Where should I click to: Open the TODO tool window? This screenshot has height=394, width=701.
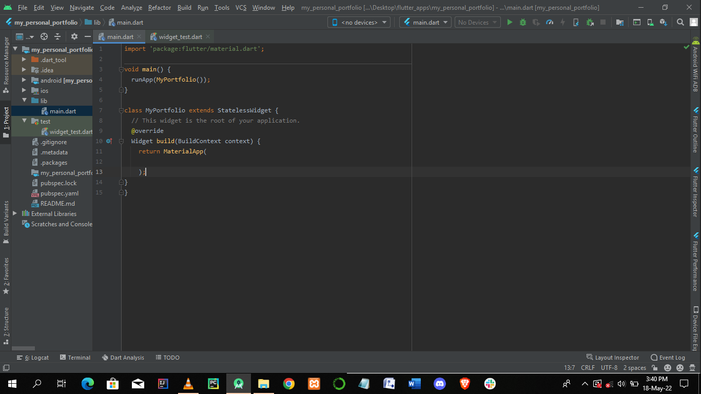coord(167,358)
